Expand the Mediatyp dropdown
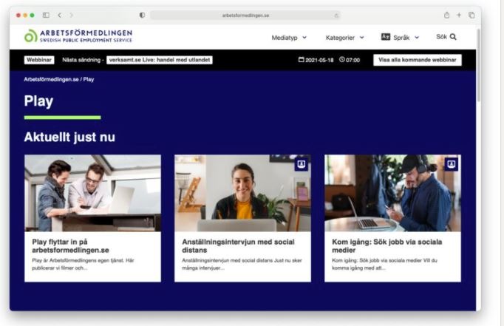Image resolution: width=504 pixels, height=326 pixels. [289, 37]
